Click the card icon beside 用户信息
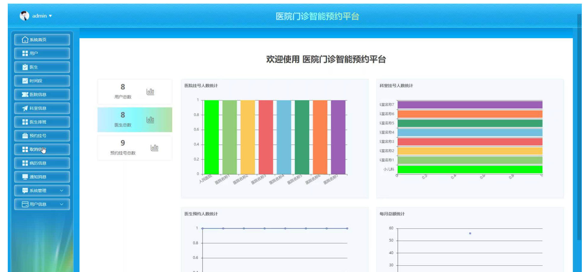 (25, 204)
